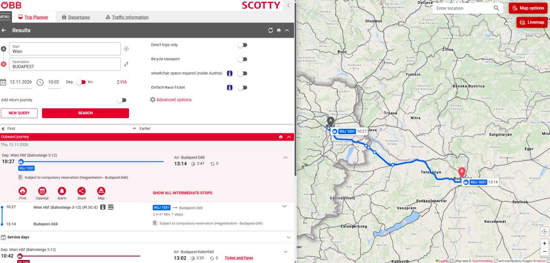Show info about Einfach-Raus-Ticket
This screenshot has height=263, width=550.
[x=230, y=88]
